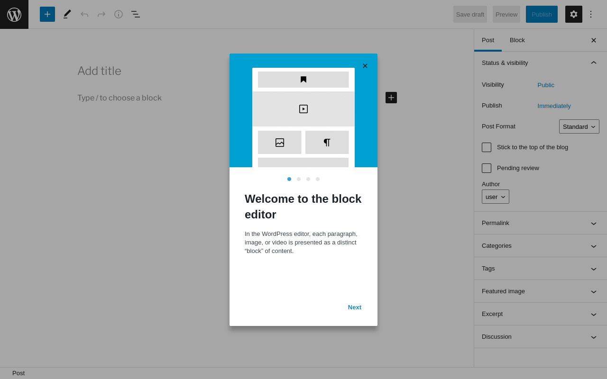The height and width of the screenshot is (379, 607).
Task: Open the Author user dropdown
Action: (x=496, y=197)
